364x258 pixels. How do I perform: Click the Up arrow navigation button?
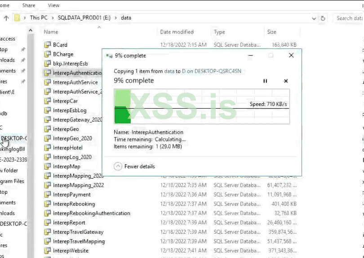click(6, 18)
